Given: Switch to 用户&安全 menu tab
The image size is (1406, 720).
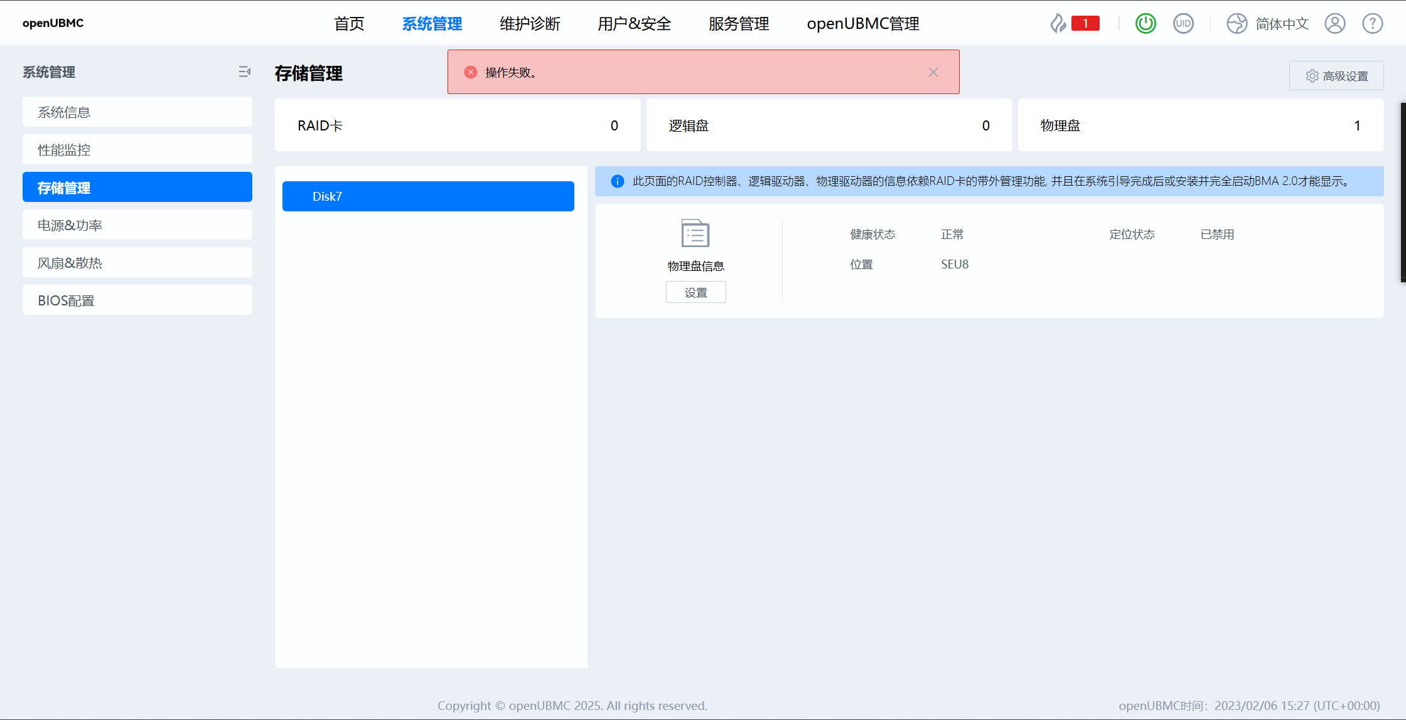Looking at the screenshot, I should pyautogui.click(x=634, y=24).
